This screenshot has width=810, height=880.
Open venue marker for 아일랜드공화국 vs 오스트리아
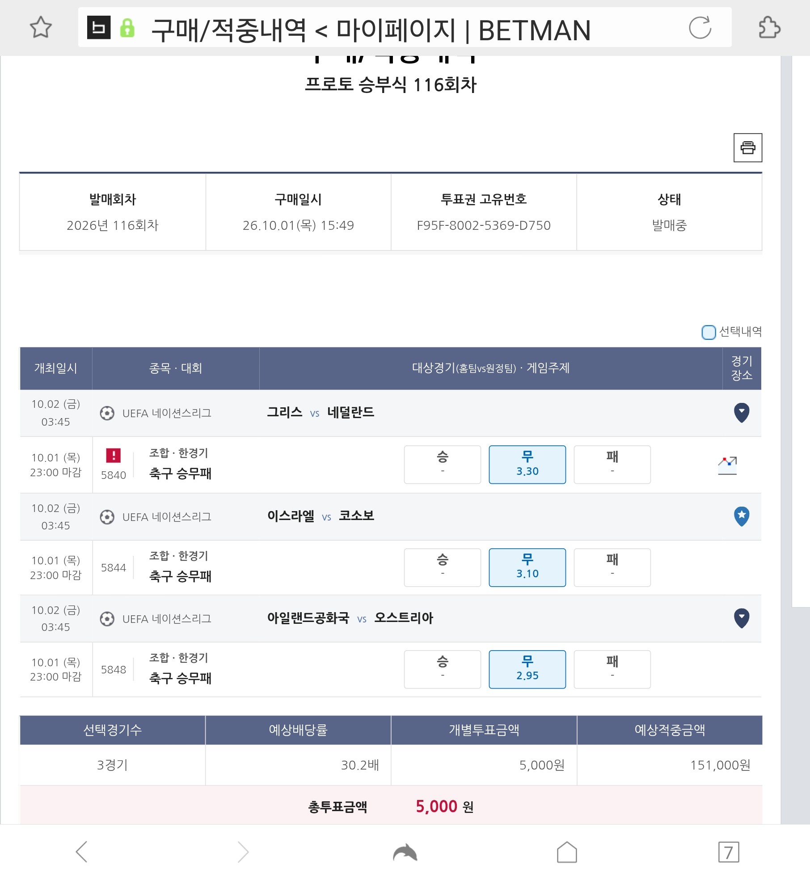pyautogui.click(x=742, y=618)
